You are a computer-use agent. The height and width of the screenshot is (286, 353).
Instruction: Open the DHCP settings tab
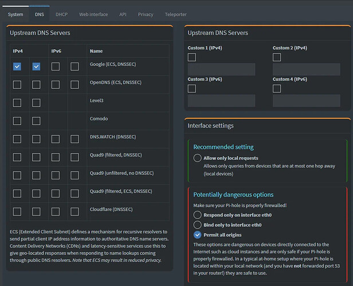click(x=61, y=14)
